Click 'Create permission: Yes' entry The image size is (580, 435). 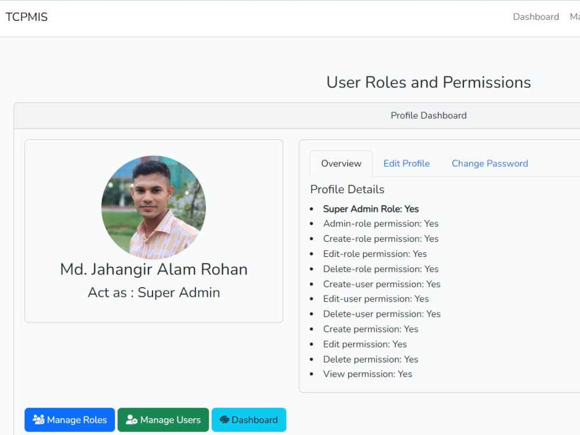[371, 329]
